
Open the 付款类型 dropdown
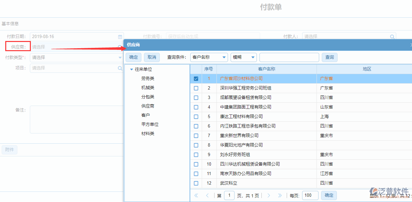point(120,57)
